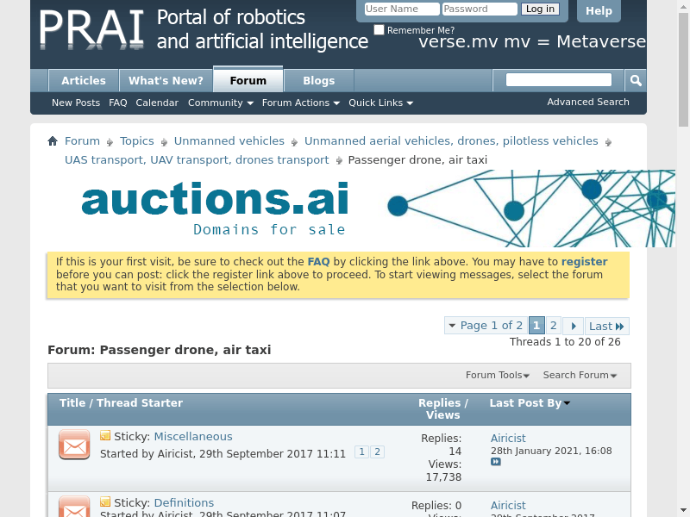
Task: Click the Password input field
Action: pos(480,9)
